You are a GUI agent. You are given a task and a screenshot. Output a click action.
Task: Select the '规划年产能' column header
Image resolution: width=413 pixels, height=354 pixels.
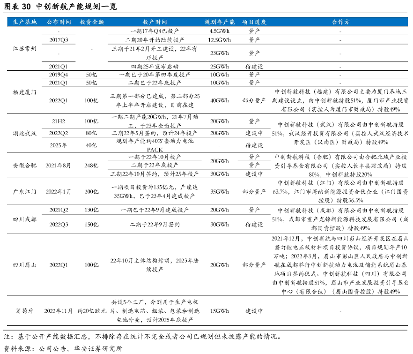pos(220,22)
